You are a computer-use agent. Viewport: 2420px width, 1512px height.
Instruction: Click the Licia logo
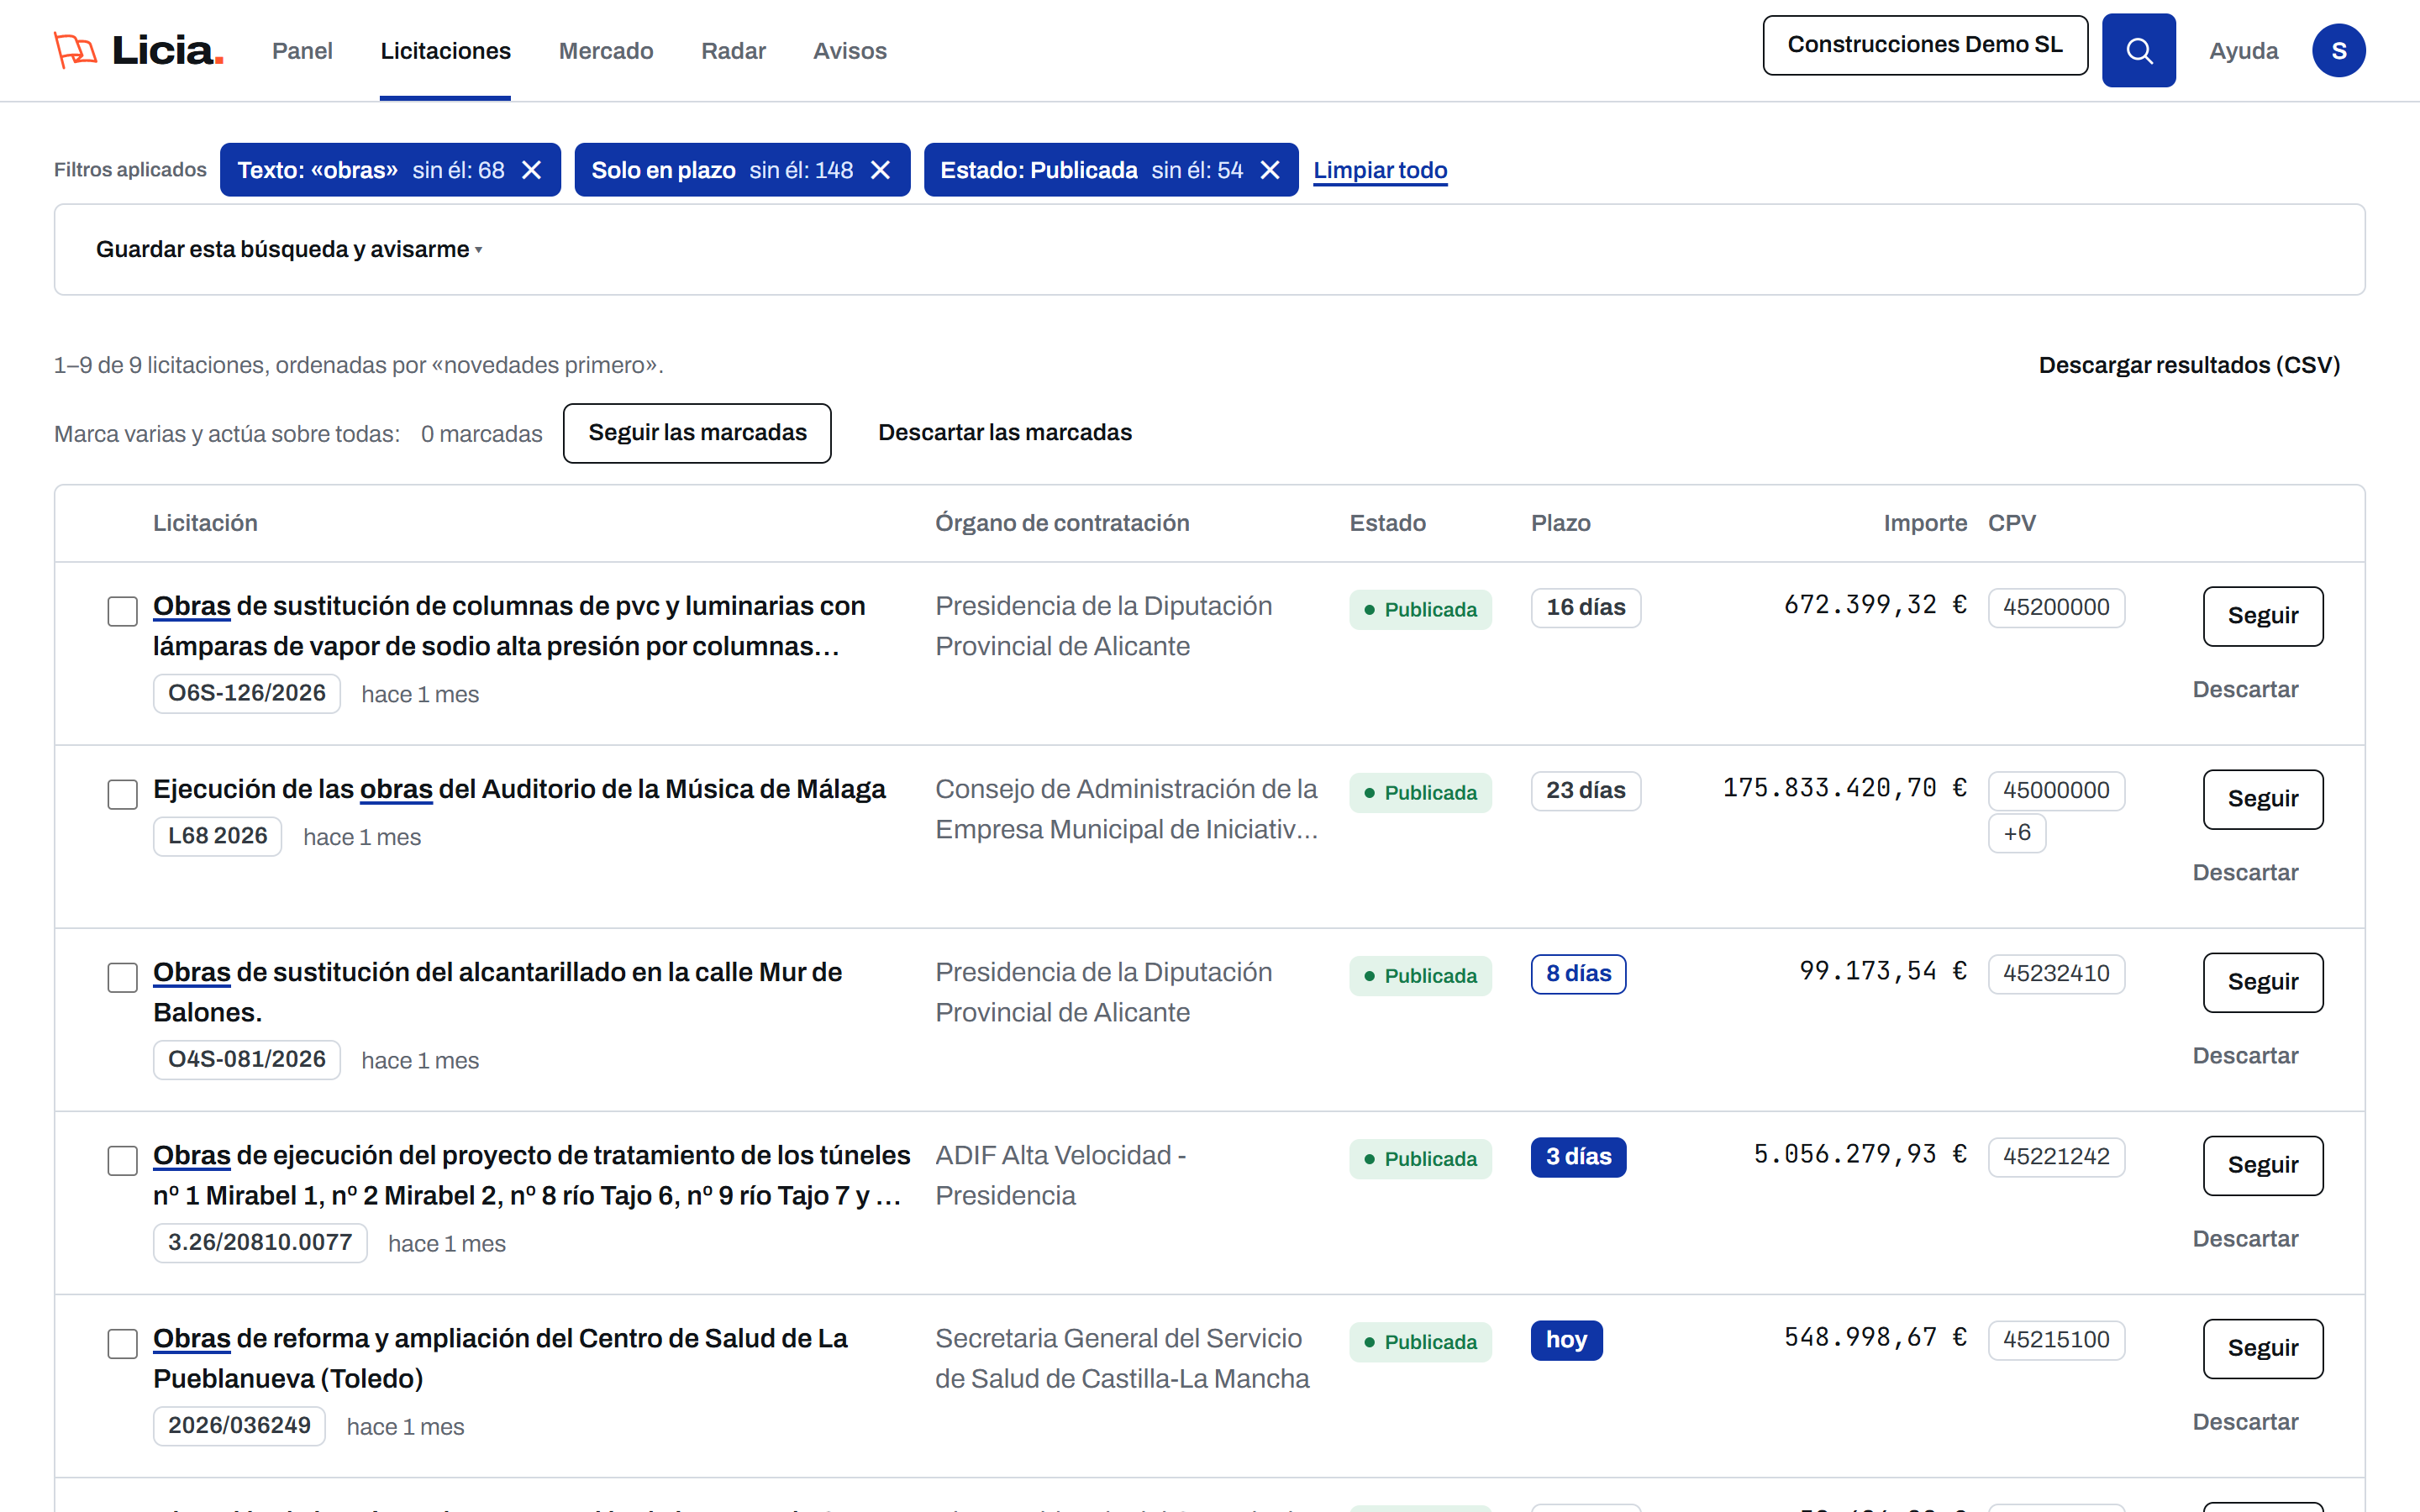138,50
